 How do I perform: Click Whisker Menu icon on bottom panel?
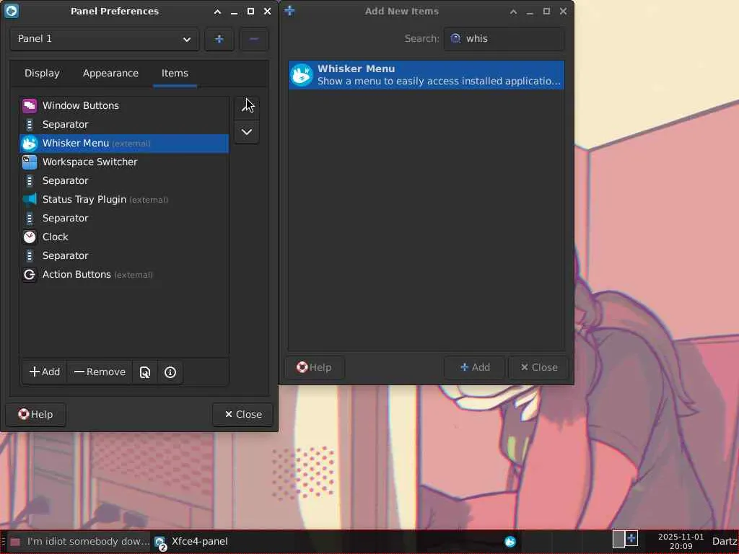[x=510, y=542]
